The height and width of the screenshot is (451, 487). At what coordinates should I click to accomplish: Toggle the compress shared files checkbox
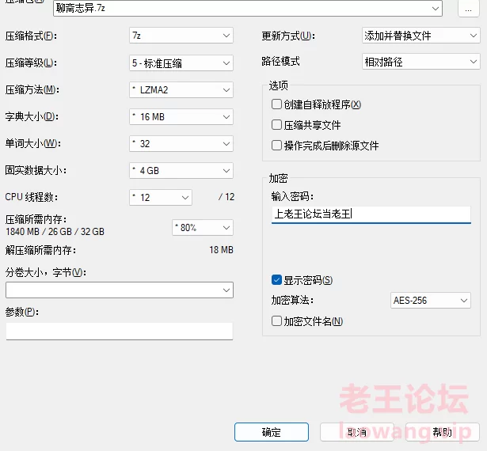276,125
